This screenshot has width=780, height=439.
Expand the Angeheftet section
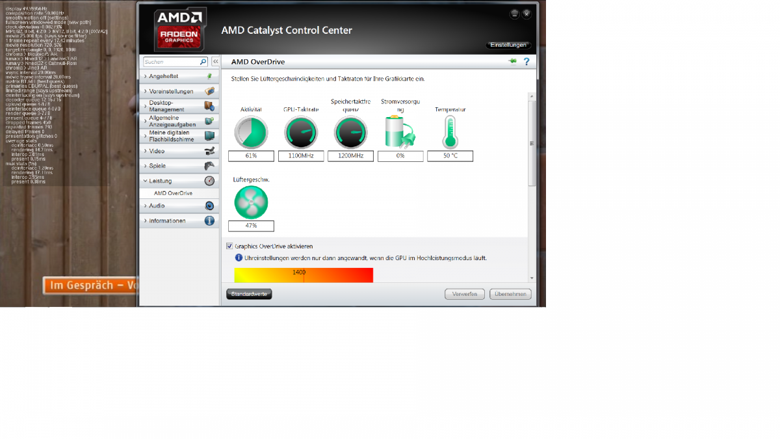pos(180,76)
